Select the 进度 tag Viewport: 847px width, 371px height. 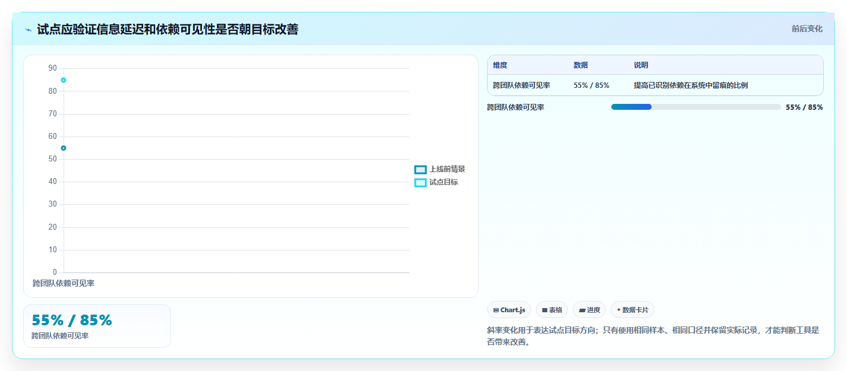tap(589, 310)
